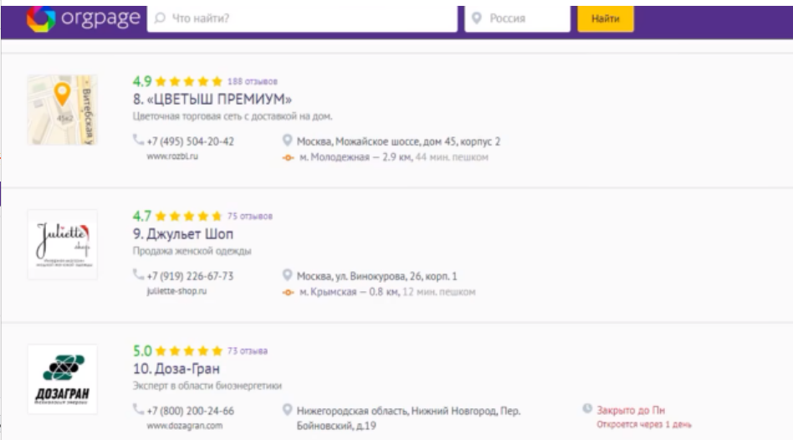Open the orgpage logo home link
793x440 pixels.
click(84, 18)
